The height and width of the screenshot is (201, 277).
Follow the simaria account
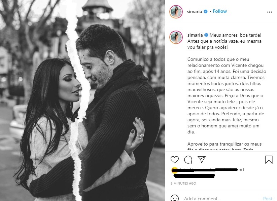pyautogui.click(x=219, y=11)
